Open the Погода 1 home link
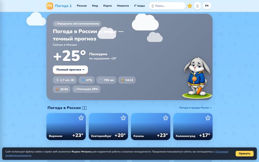 pos(63,6)
